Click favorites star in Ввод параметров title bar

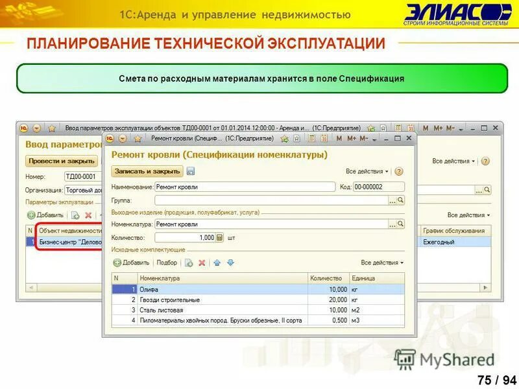(52, 128)
